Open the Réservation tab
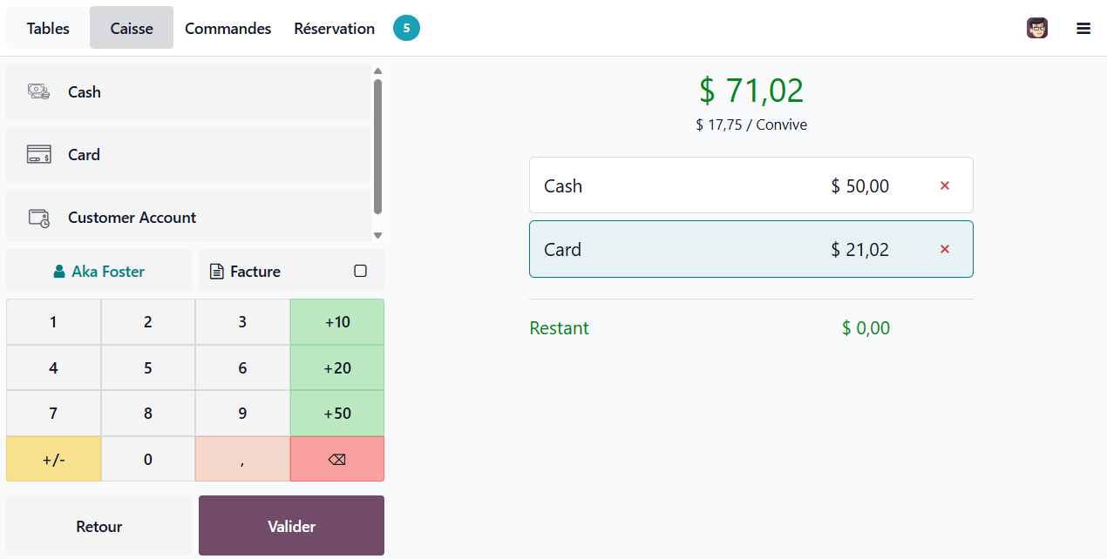The image size is (1107, 559). 334,28
